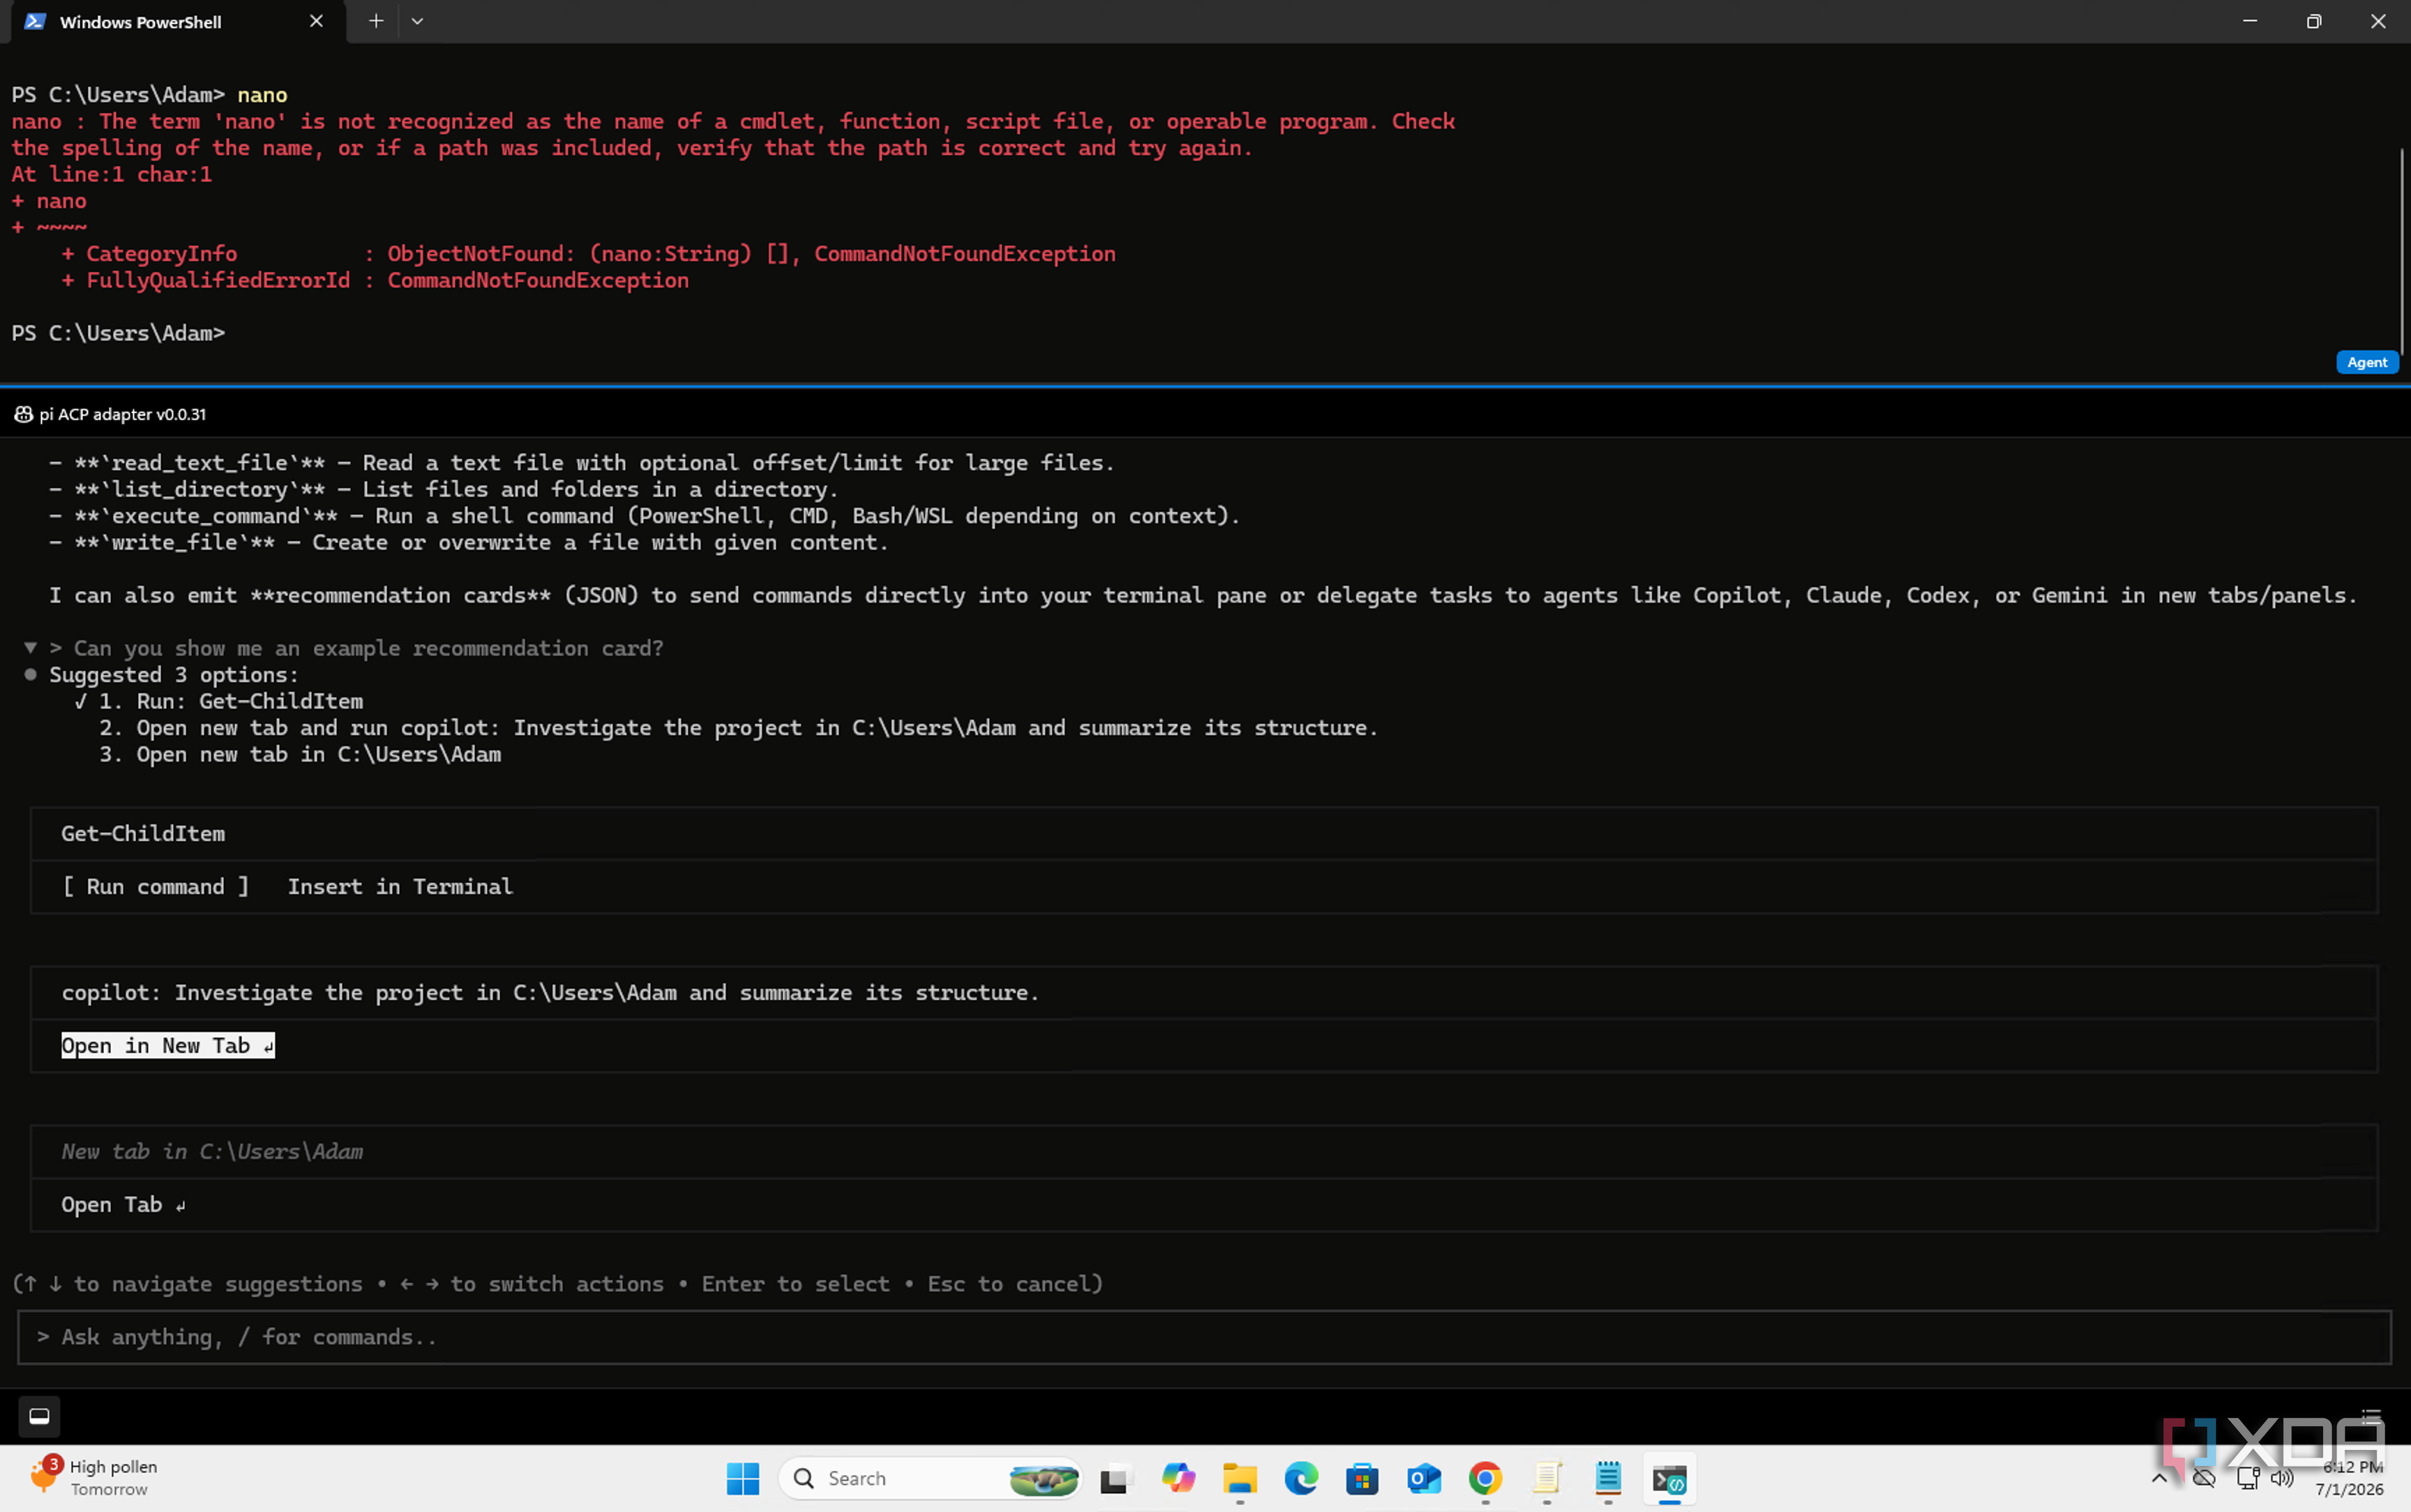This screenshot has height=1512, width=2411.
Task: Click the taskbar Search box
Action: coord(930,1479)
